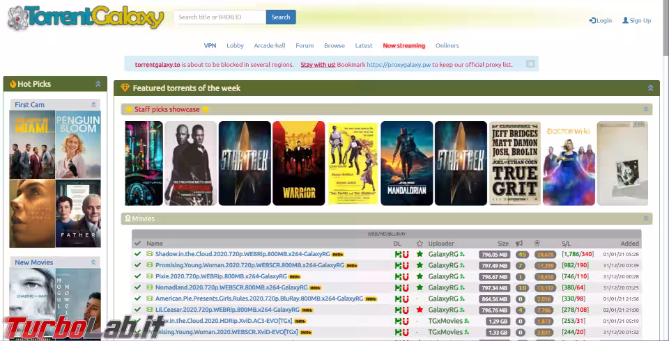The image size is (669, 341).
Task: Open magnet link for Lil.Ceasar.2020
Action: click(406, 310)
